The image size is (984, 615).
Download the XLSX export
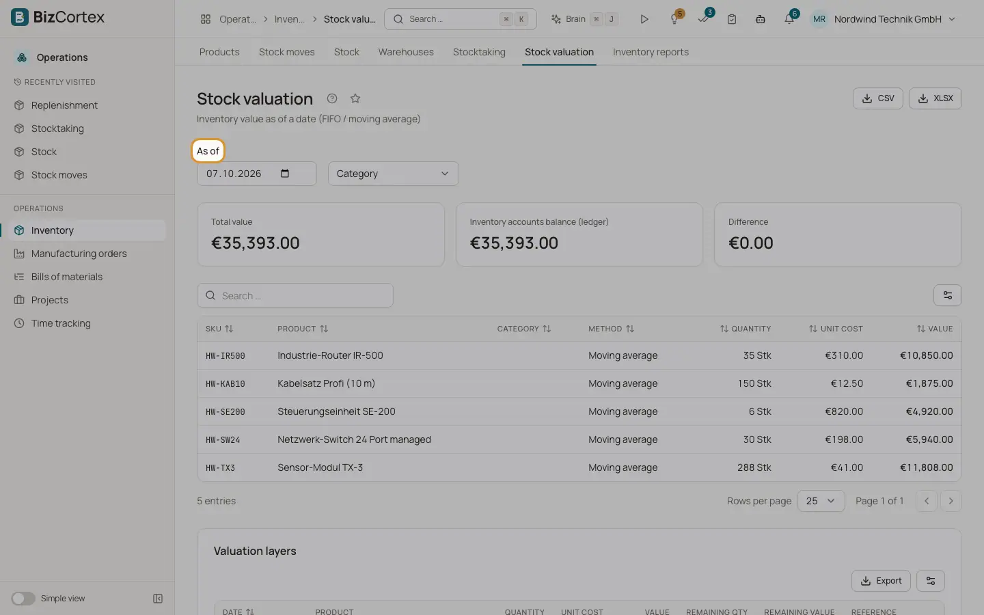click(935, 98)
